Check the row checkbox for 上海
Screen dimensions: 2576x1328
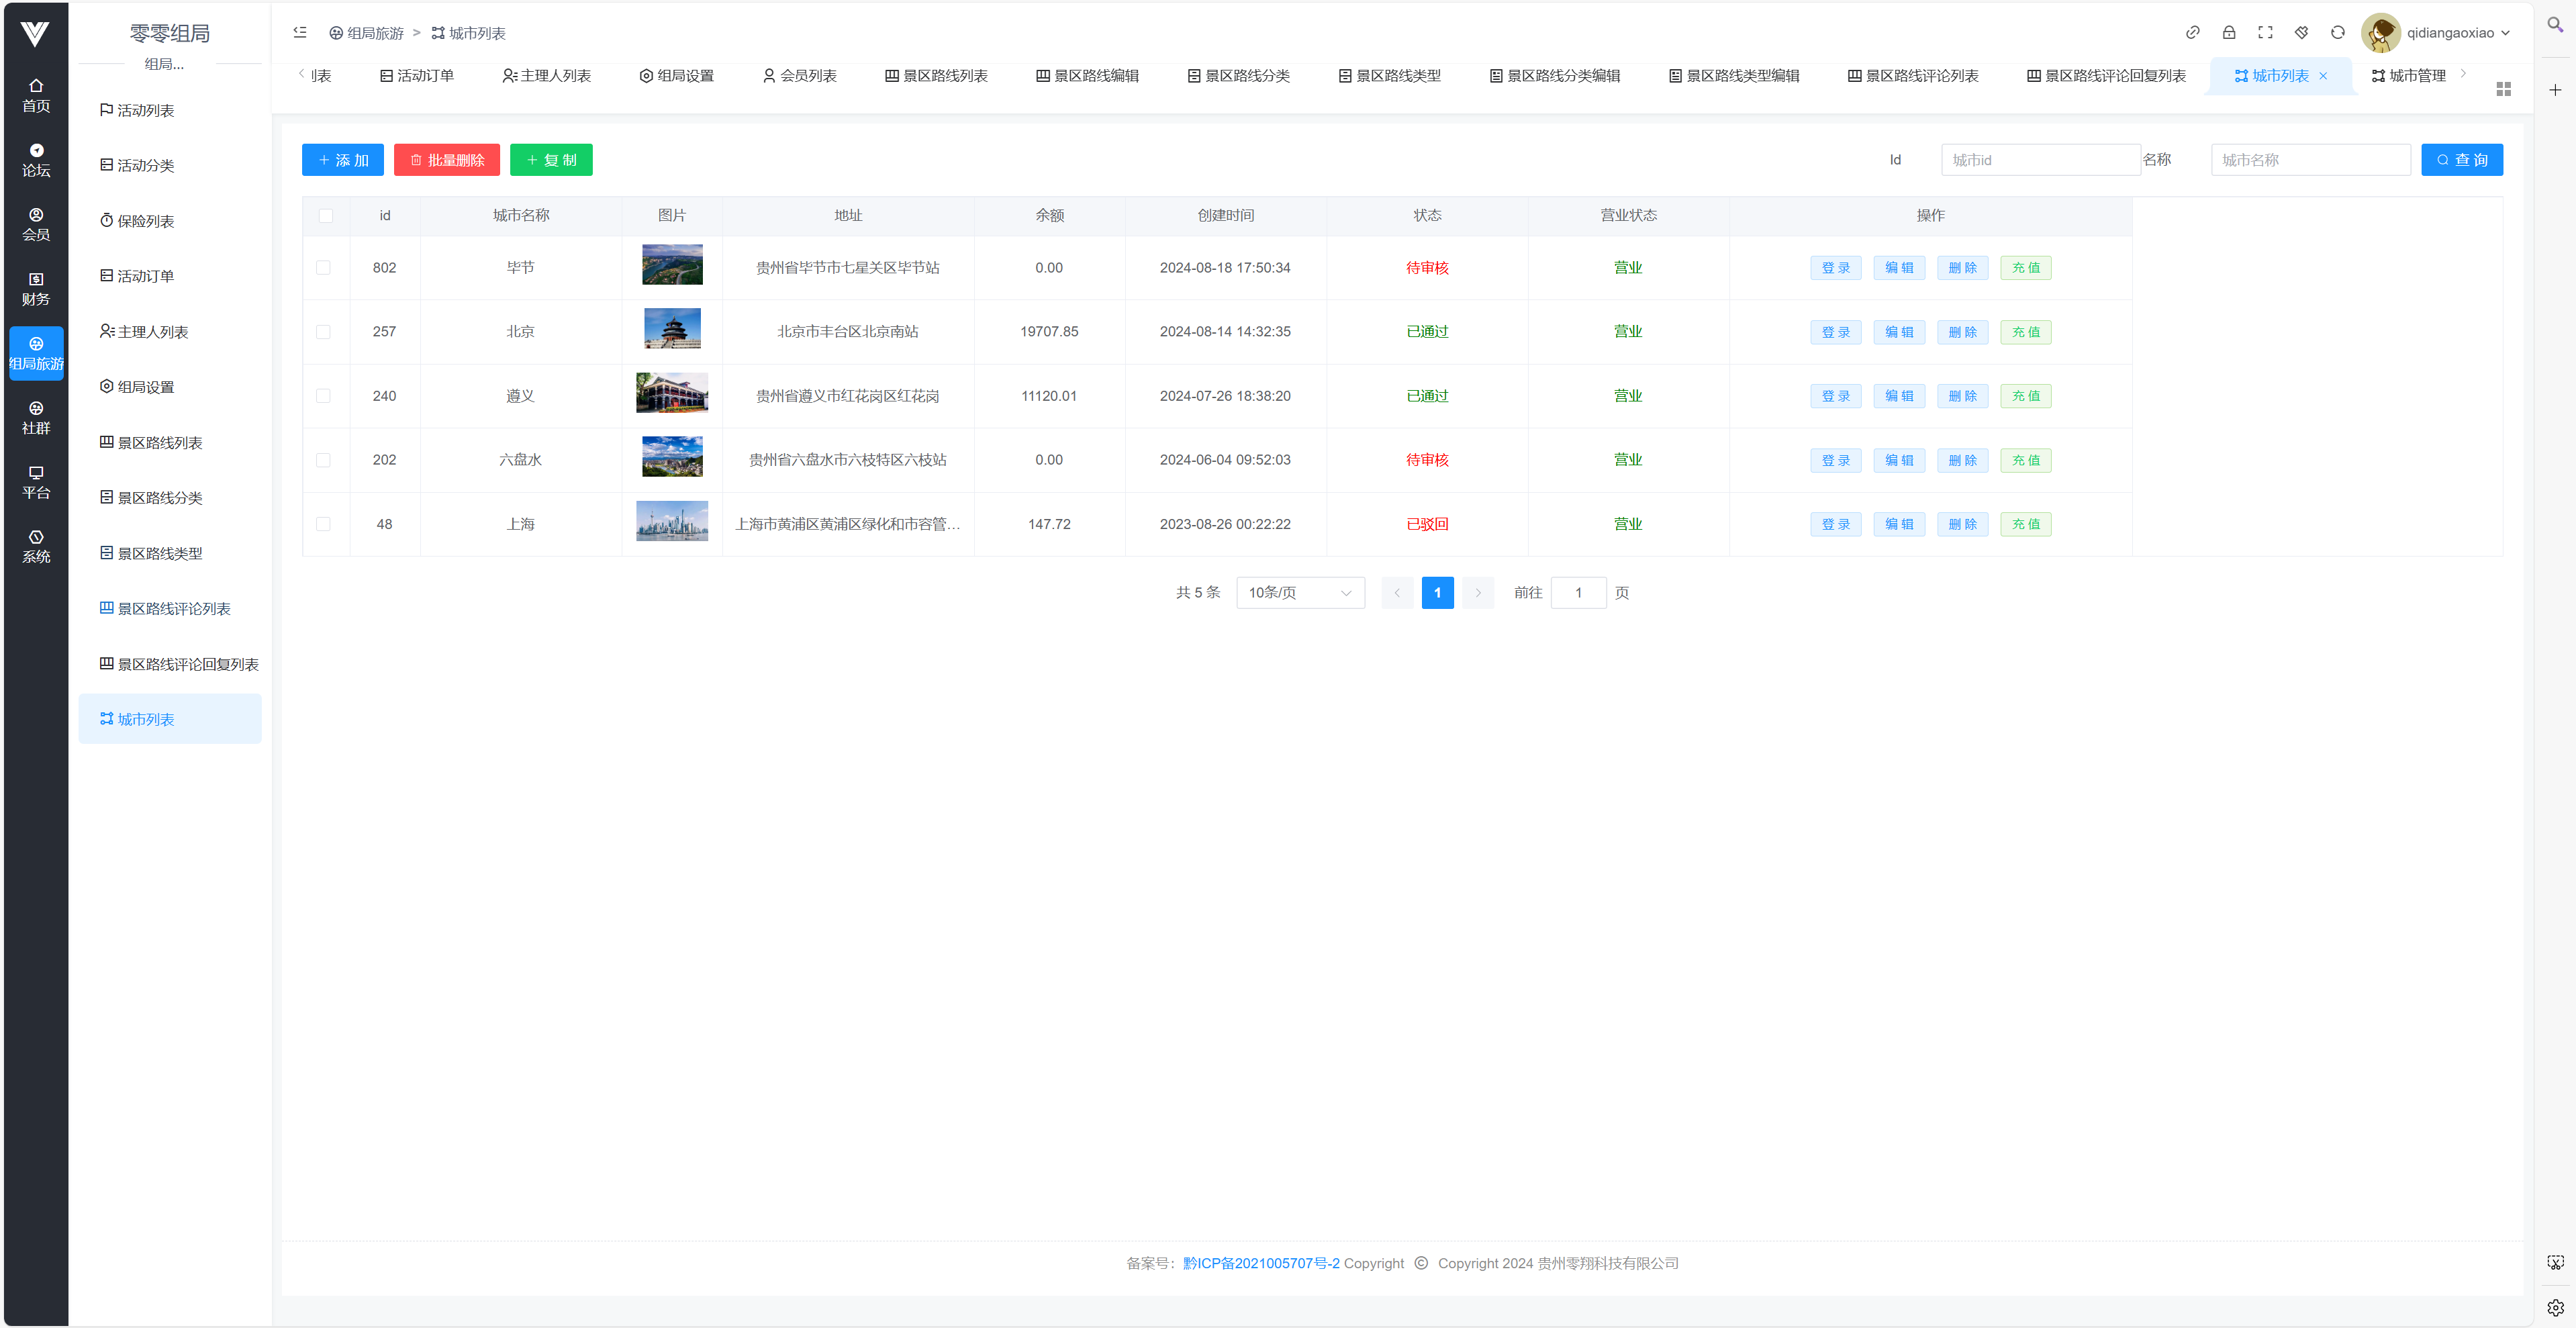tap(323, 524)
